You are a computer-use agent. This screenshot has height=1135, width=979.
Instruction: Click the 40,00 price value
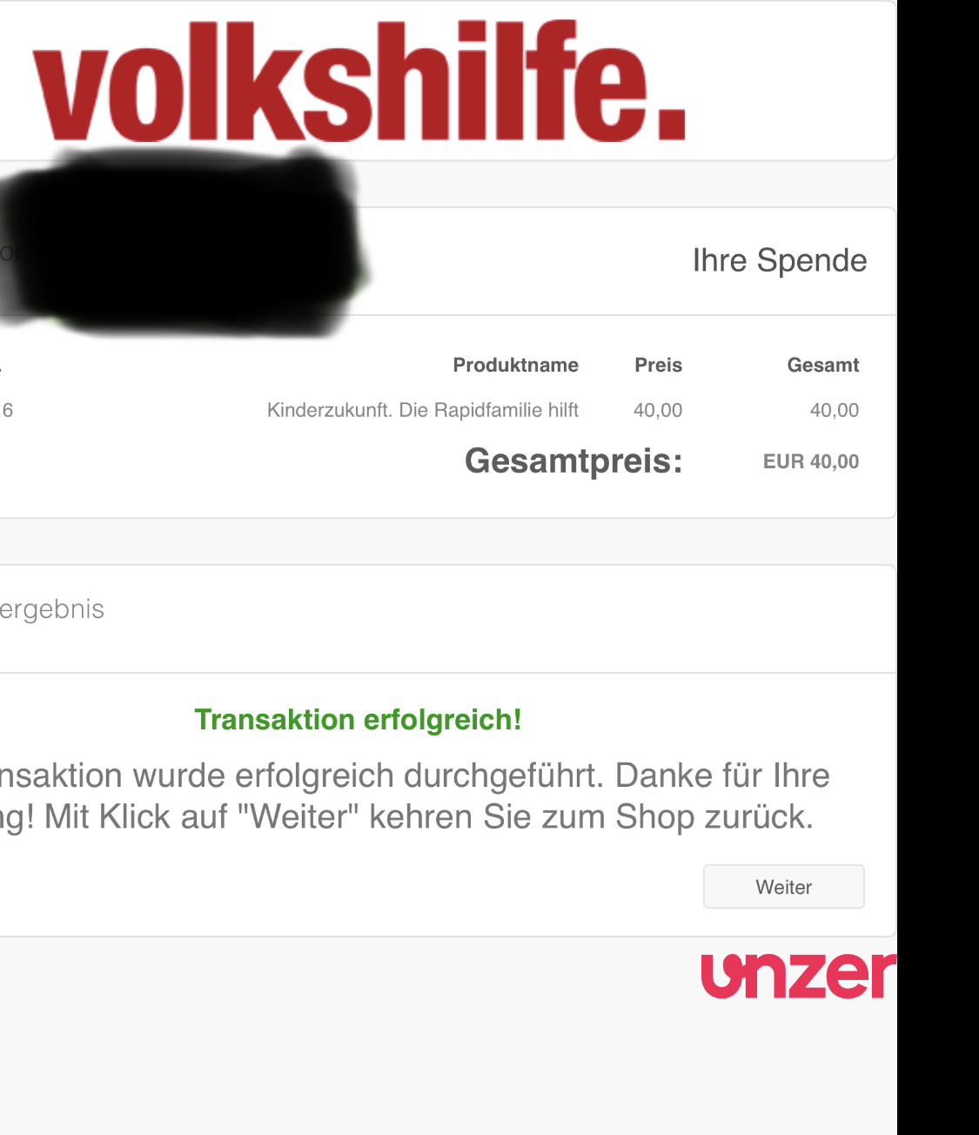click(658, 410)
